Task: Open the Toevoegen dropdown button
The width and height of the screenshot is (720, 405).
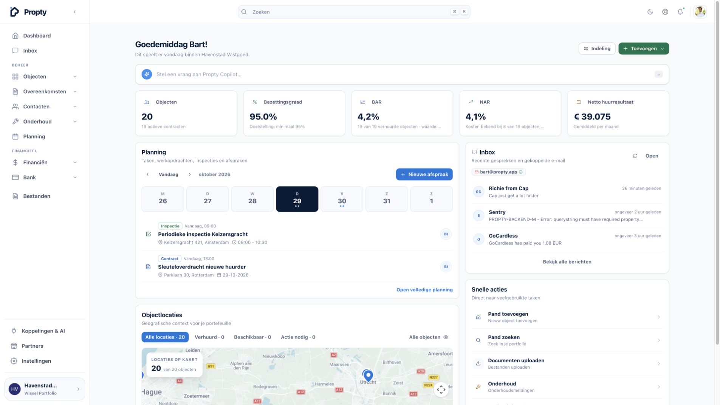Action: pos(644,48)
